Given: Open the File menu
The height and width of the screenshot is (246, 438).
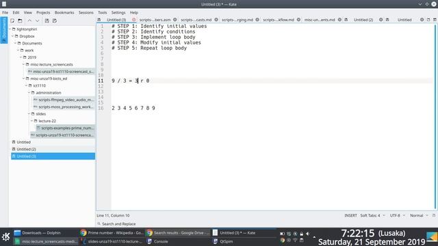Looking at the screenshot, I should pyautogui.click(x=5, y=12).
